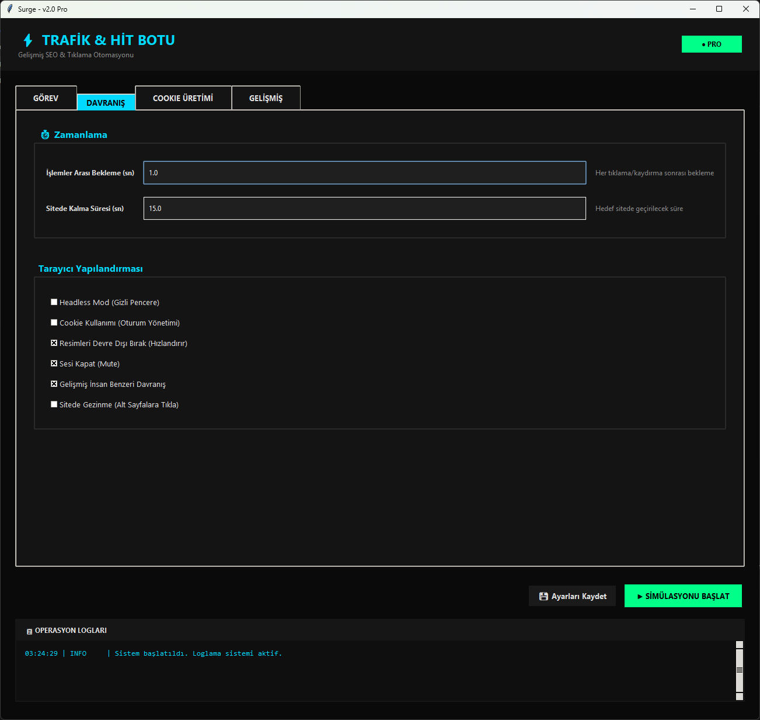Viewport: 760px width, 720px height.
Task: Open the COOKIE ÜRETİMİ tab
Action: click(x=183, y=98)
